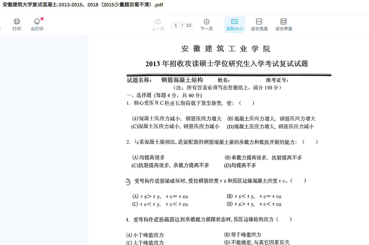Click the answer blank parentheses of question 1
Screen dimensions: 369x245
tap(247, 103)
